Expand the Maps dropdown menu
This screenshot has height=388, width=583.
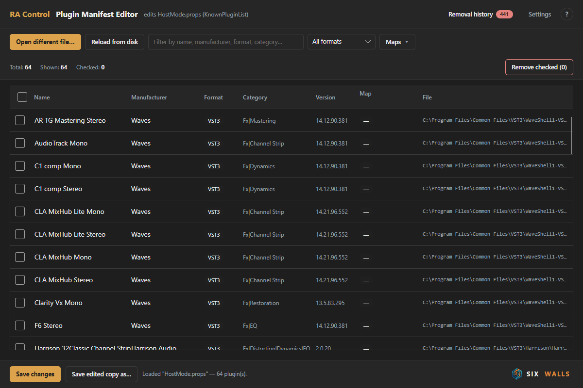(x=397, y=42)
